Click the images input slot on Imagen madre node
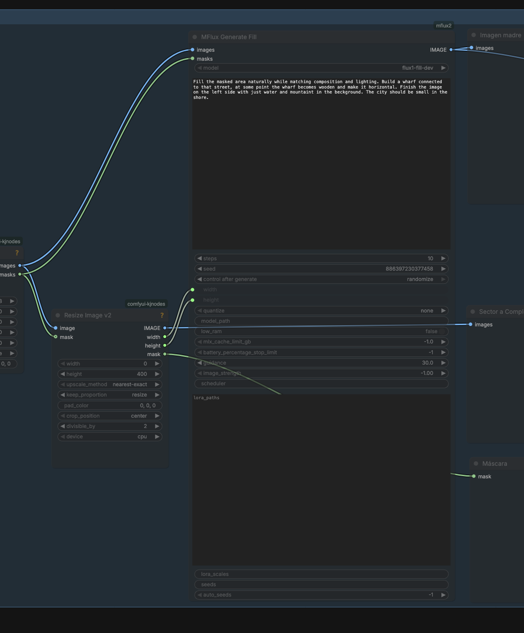 pos(471,48)
